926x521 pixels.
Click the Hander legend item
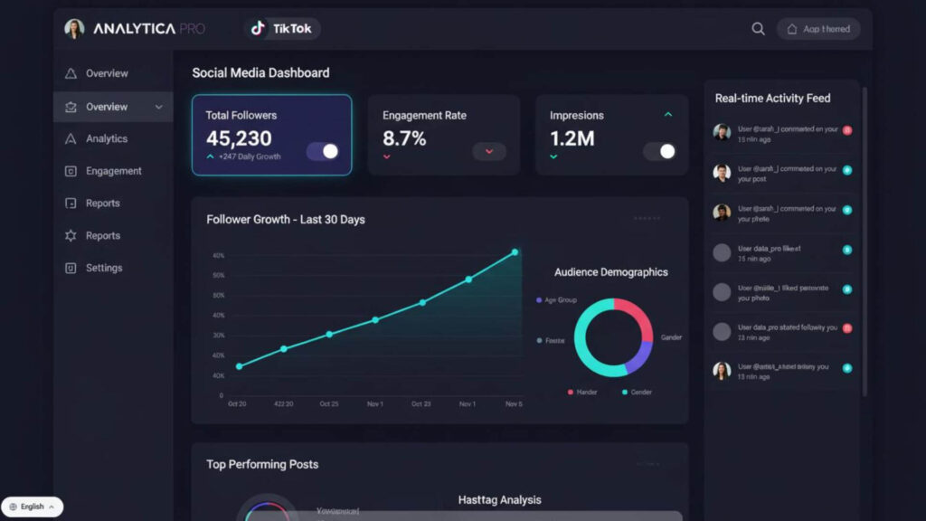(x=582, y=393)
